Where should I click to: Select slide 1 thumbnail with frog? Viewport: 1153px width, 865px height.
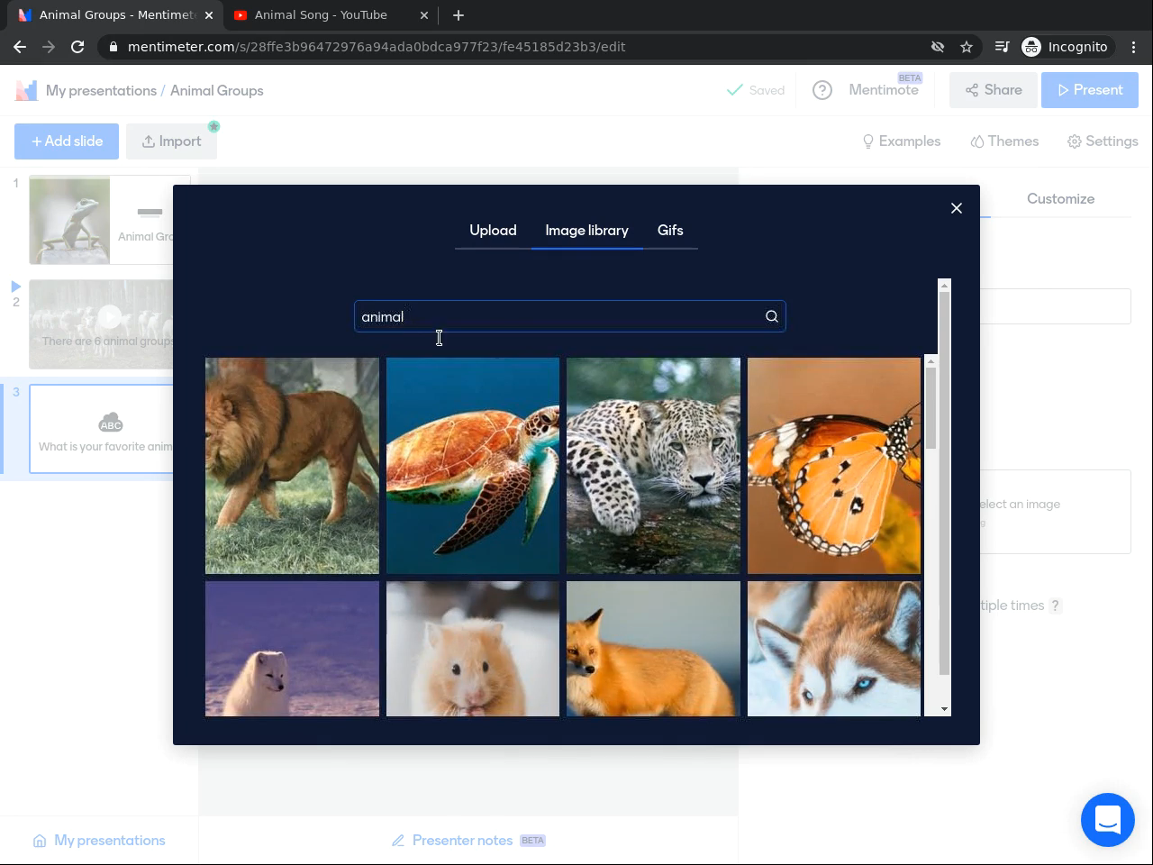click(101, 220)
